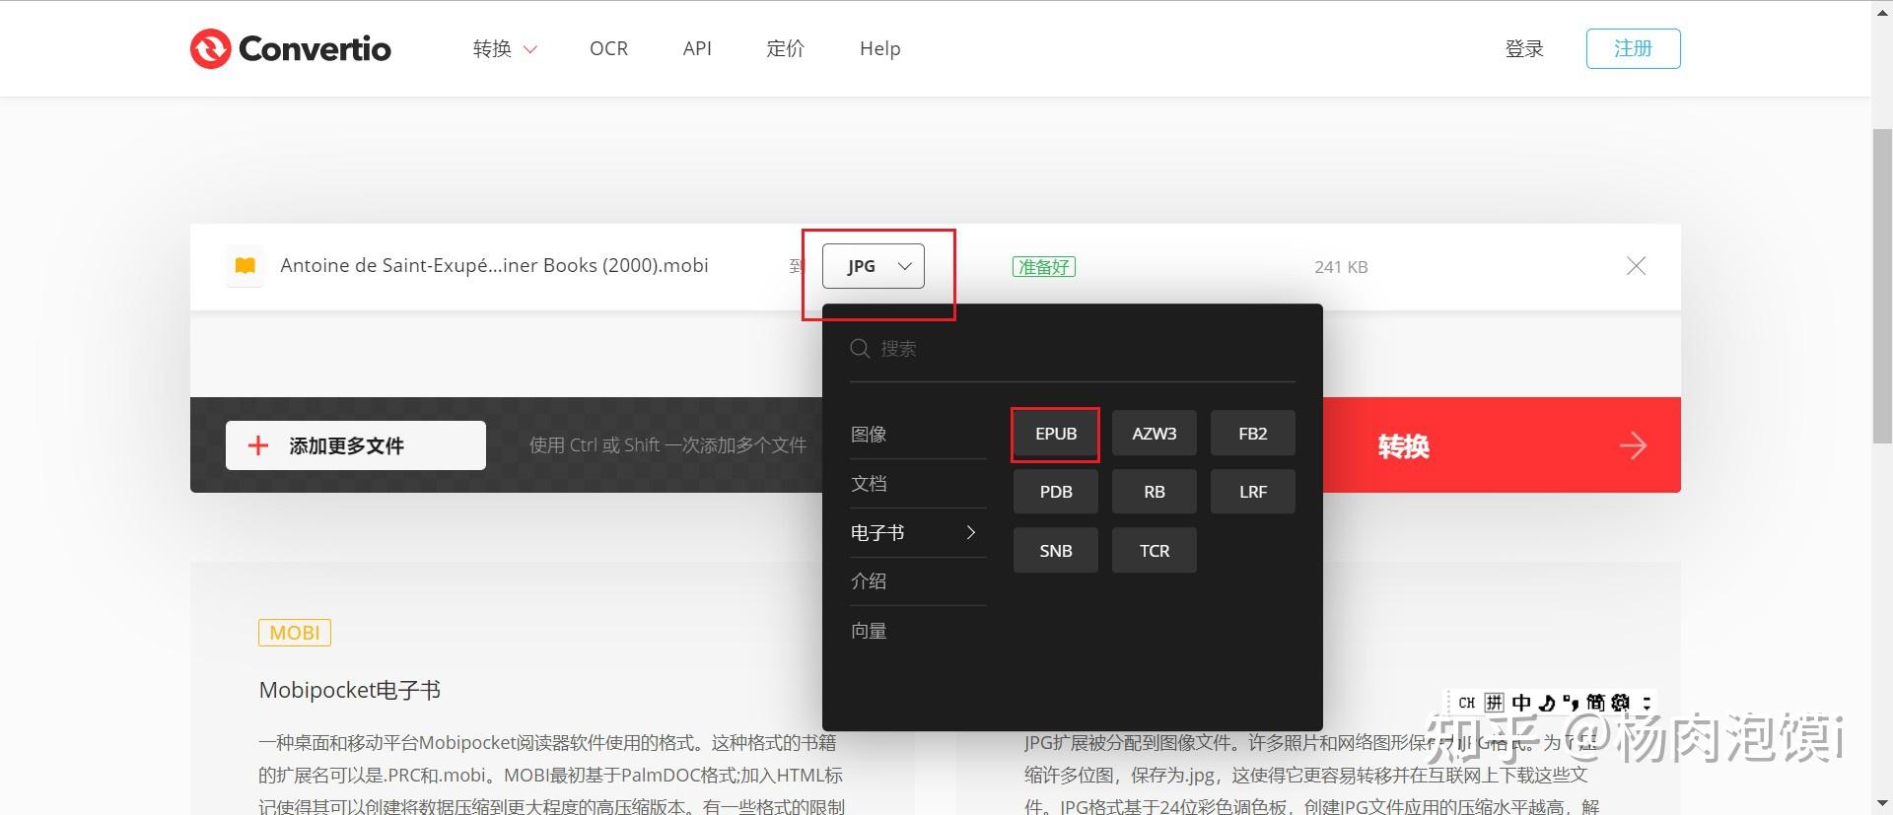Click the red 转换 convert button
The image size is (1893, 815).
1502,445
